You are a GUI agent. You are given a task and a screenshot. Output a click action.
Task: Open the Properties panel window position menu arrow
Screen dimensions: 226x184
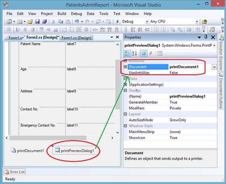click(x=199, y=37)
